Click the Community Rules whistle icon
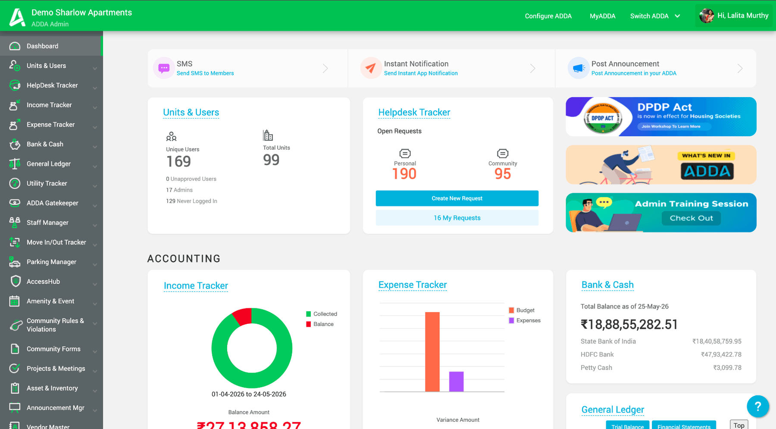This screenshot has height=429, width=776. click(16, 325)
